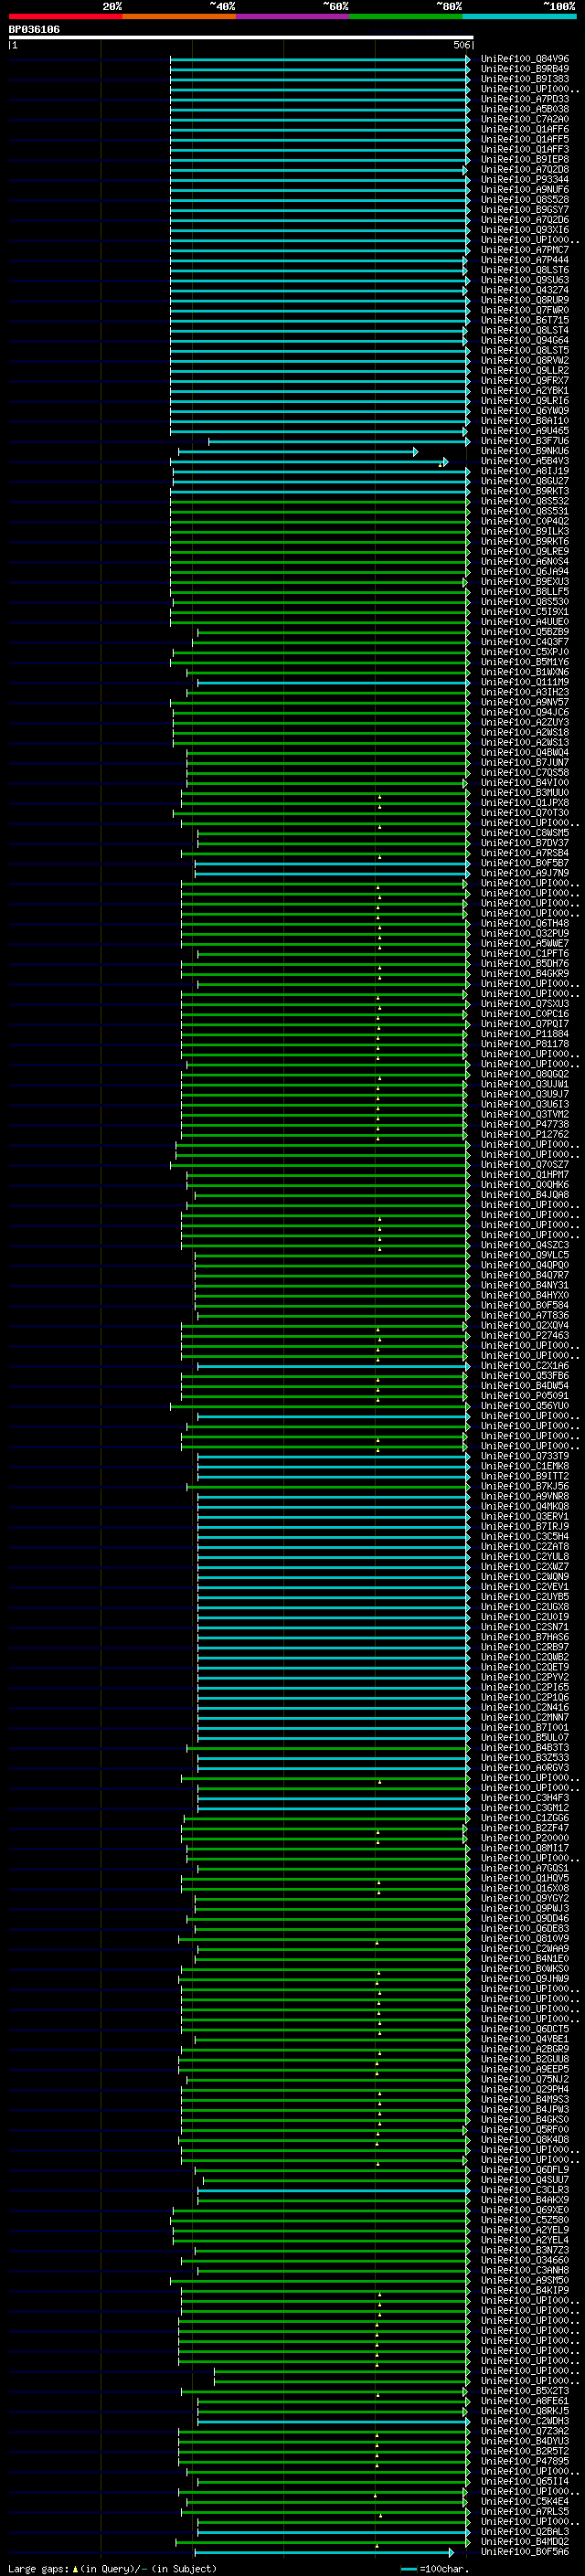Select hit label UniRef100_Q1JPX8
The image size is (585, 2576).
pos(524,802)
